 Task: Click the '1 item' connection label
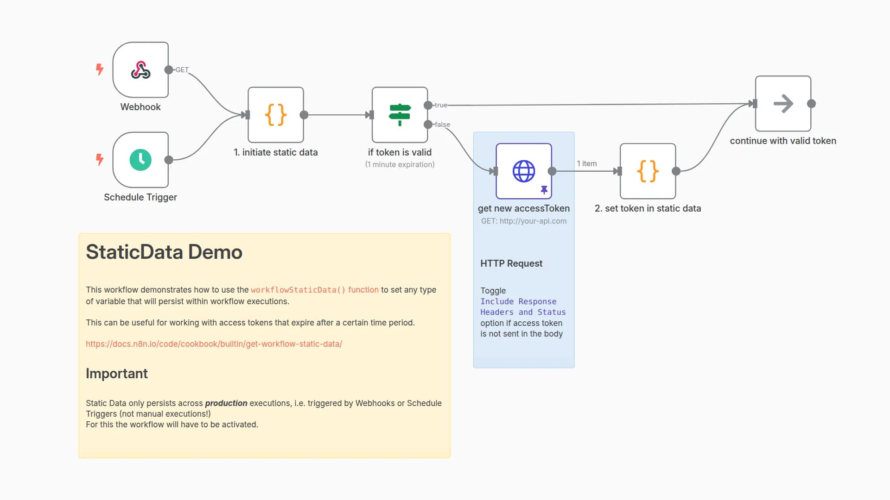point(587,163)
